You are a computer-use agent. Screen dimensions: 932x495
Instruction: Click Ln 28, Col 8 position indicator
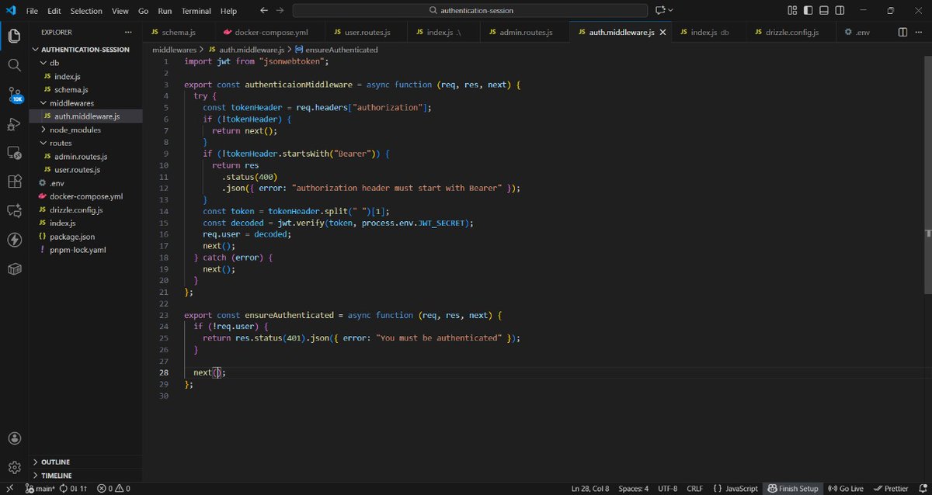[590, 489]
